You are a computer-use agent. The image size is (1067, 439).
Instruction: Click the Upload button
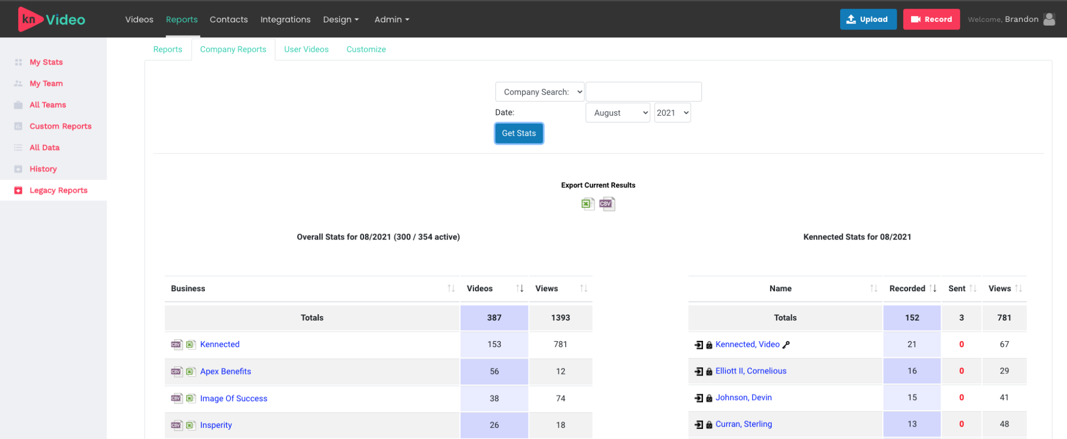click(x=868, y=19)
